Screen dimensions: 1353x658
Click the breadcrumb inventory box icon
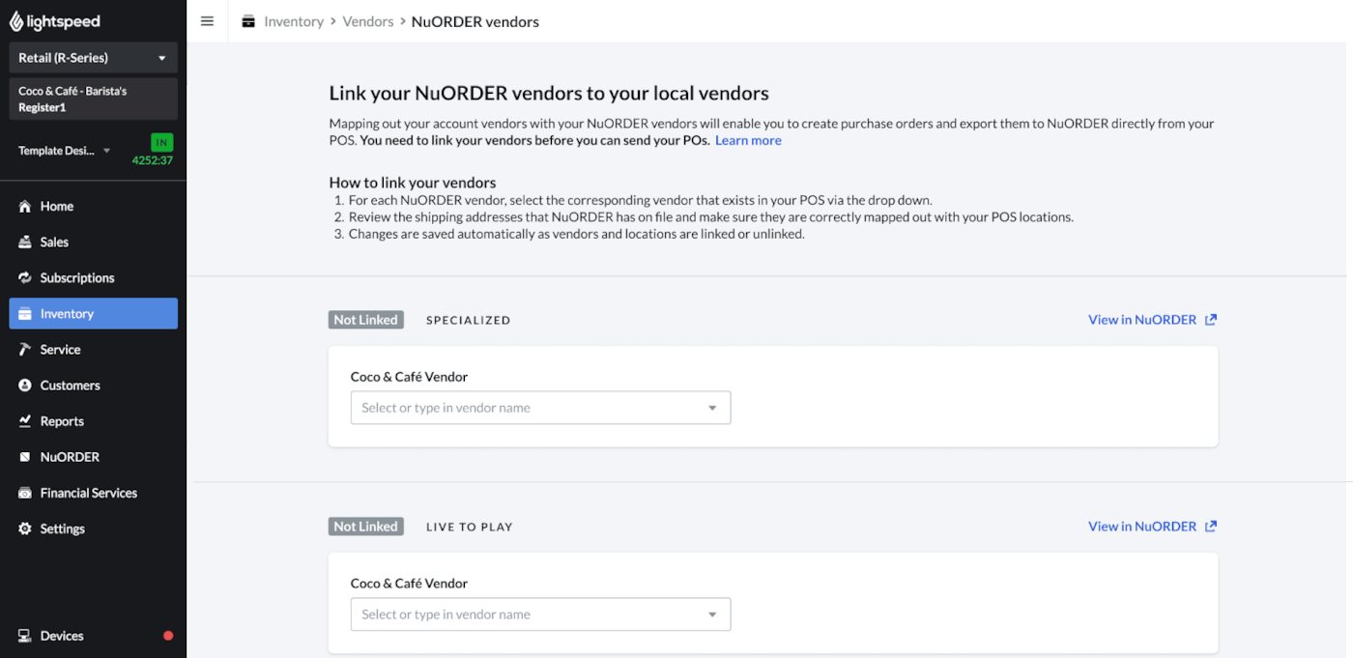click(249, 21)
